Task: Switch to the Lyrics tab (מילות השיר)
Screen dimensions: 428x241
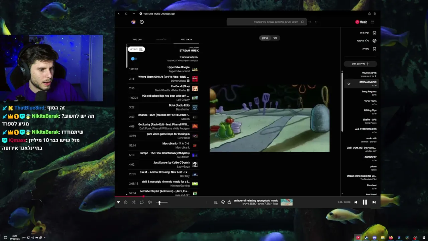Action: pyautogui.click(x=161, y=39)
